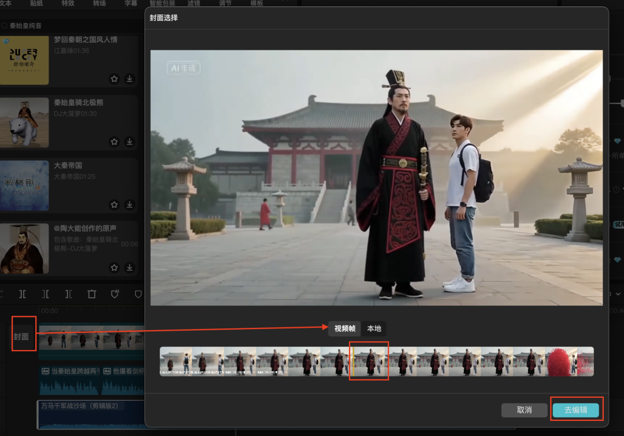Viewport: 624px width, 436px height.
Task: Open the 特效 menu tab
Action: pos(68,3)
